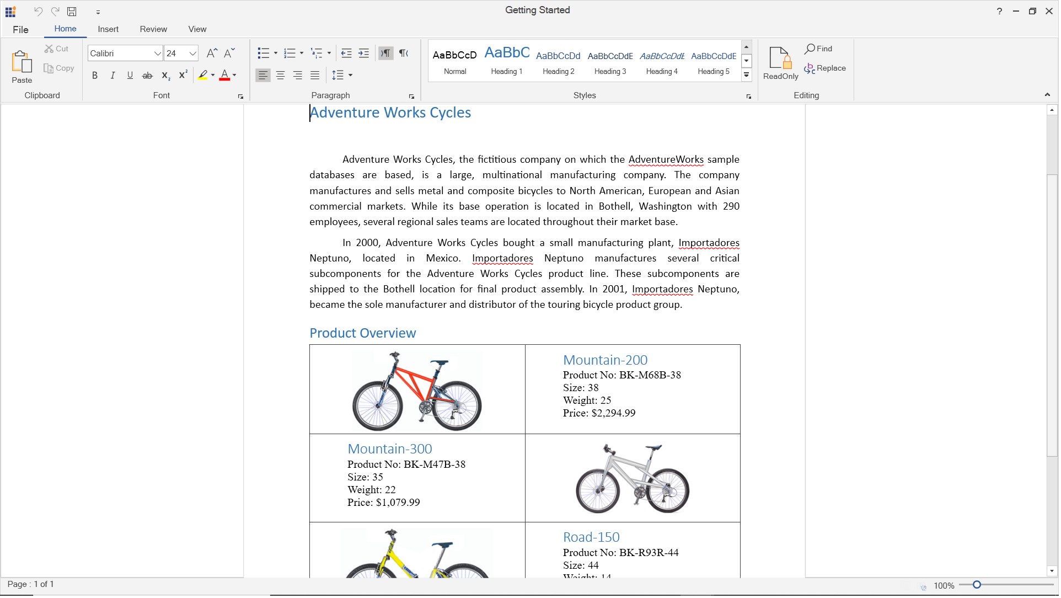1061x598 pixels.
Task: Click the Find button
Action: coord(818,49)
